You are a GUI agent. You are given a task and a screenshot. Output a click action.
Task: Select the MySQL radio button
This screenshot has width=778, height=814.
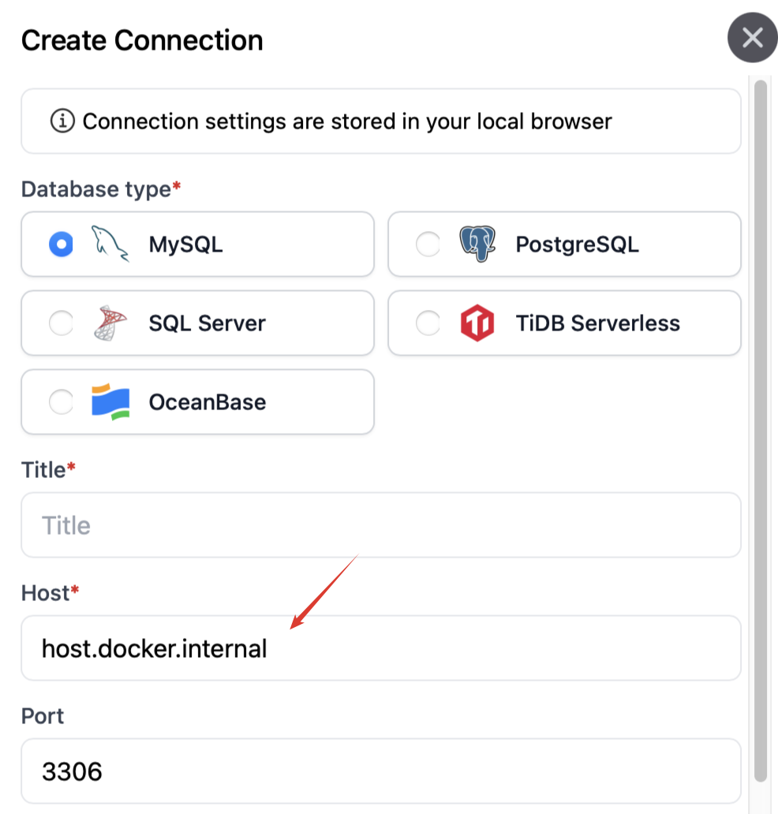(61, 245)
